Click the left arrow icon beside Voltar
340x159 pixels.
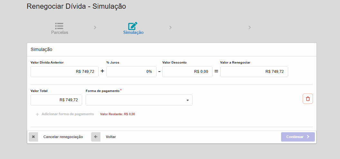pyautogui.click(x=96, y=137)
